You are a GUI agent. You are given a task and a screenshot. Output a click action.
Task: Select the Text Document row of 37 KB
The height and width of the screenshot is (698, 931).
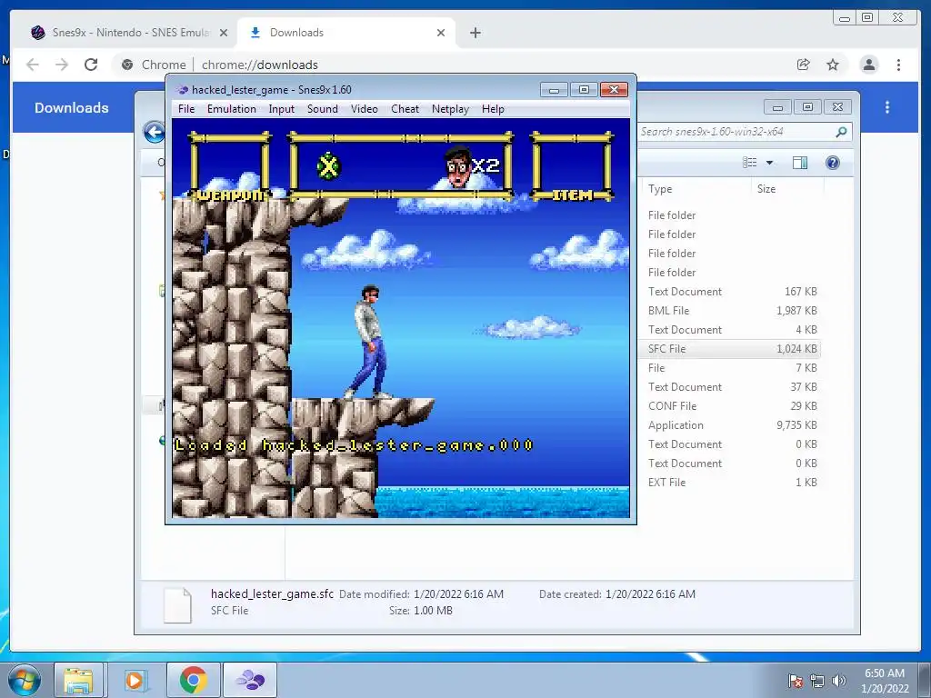click(730, 387)
